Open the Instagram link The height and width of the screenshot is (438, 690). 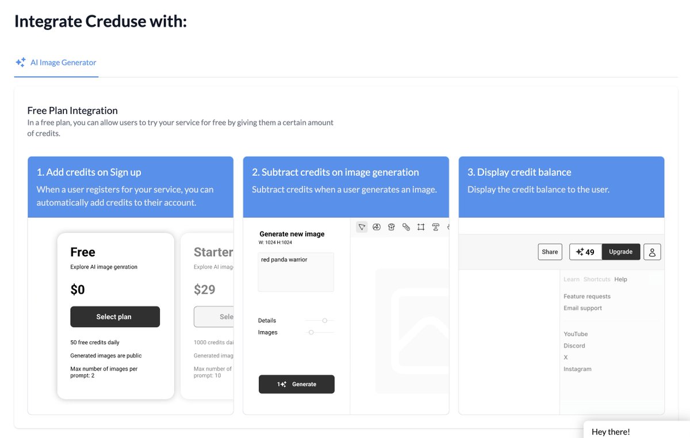click(577, 369)
